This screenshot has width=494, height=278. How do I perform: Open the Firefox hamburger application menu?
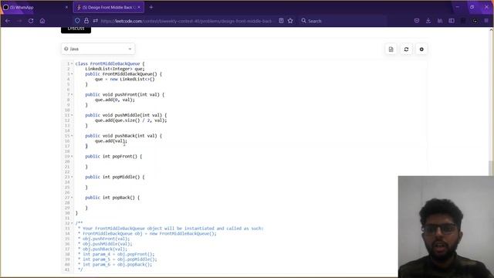[x=486, y=21]
